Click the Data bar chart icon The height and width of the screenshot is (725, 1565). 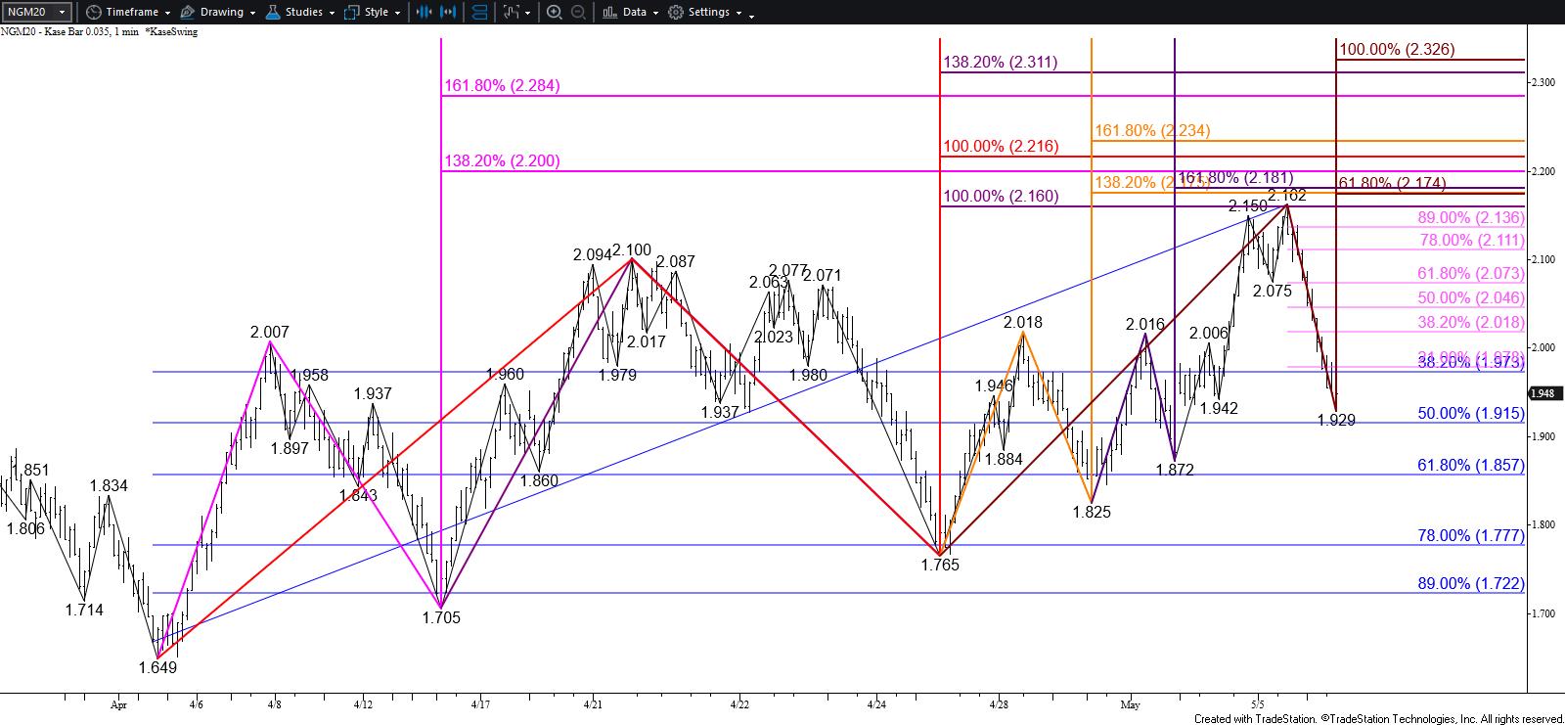tap(609, 12)
